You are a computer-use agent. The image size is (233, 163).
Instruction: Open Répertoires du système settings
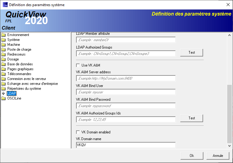tap(24, 89)
